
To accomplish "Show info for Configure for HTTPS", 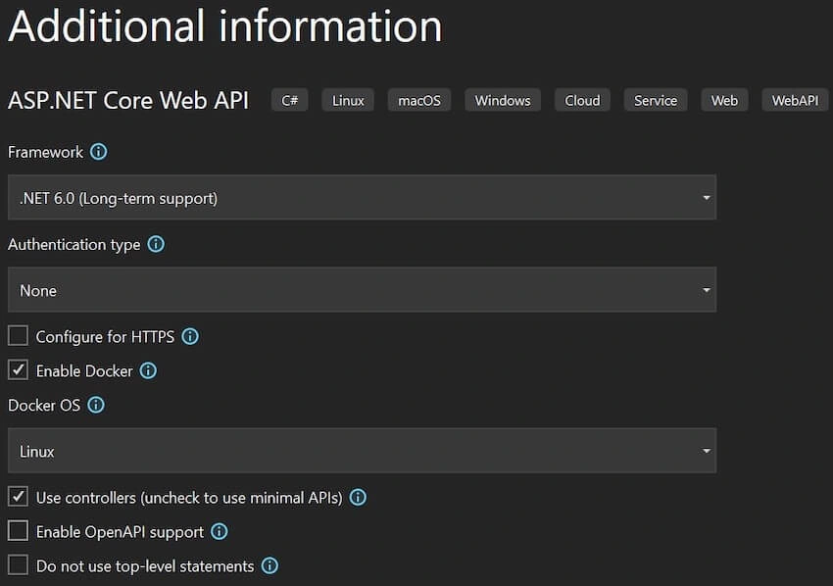I will 190,336.
